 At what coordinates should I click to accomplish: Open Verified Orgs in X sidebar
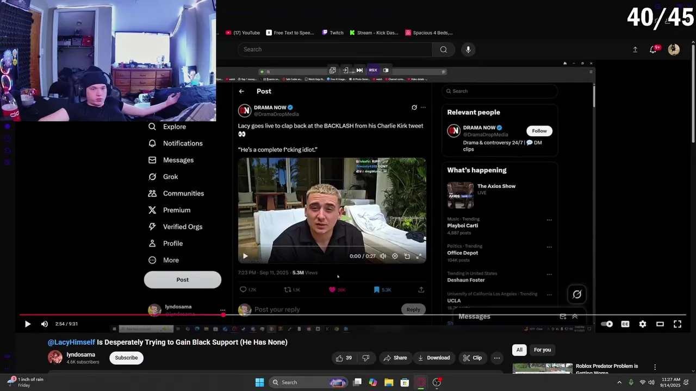[x=176, y=227]
